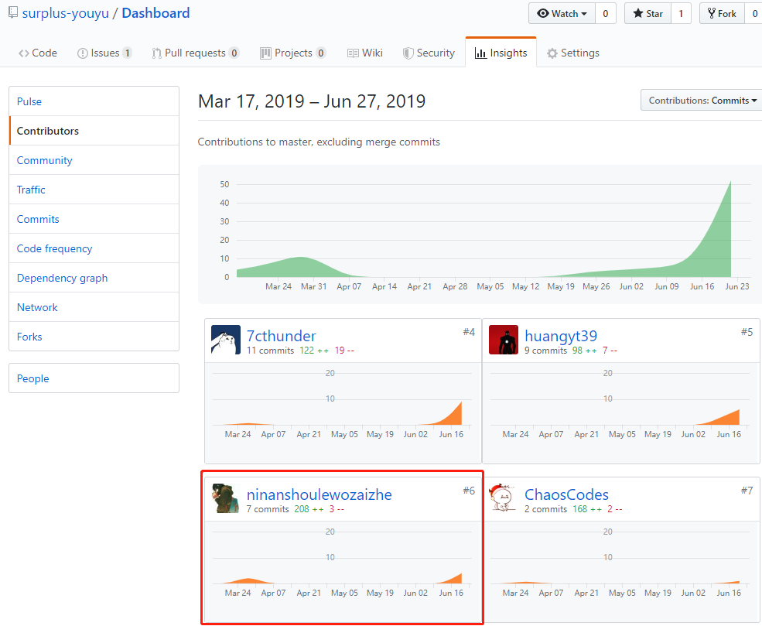Open ninanshoulewozaizhe's profile link

coord(319,494)
